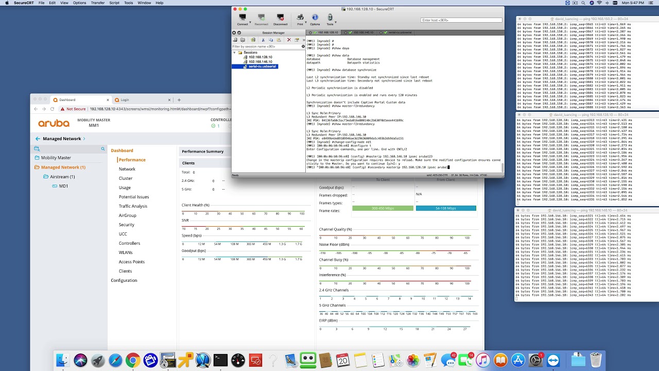Click the Aruba logo
This screenshot has height=371, width=659.
54,123
